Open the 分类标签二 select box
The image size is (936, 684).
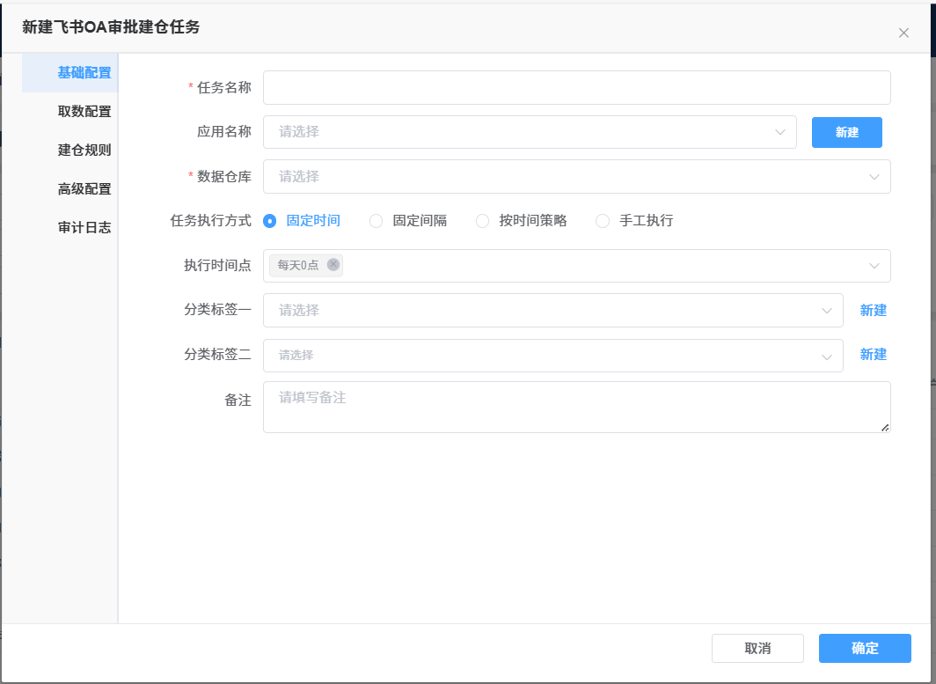(552, 356)
